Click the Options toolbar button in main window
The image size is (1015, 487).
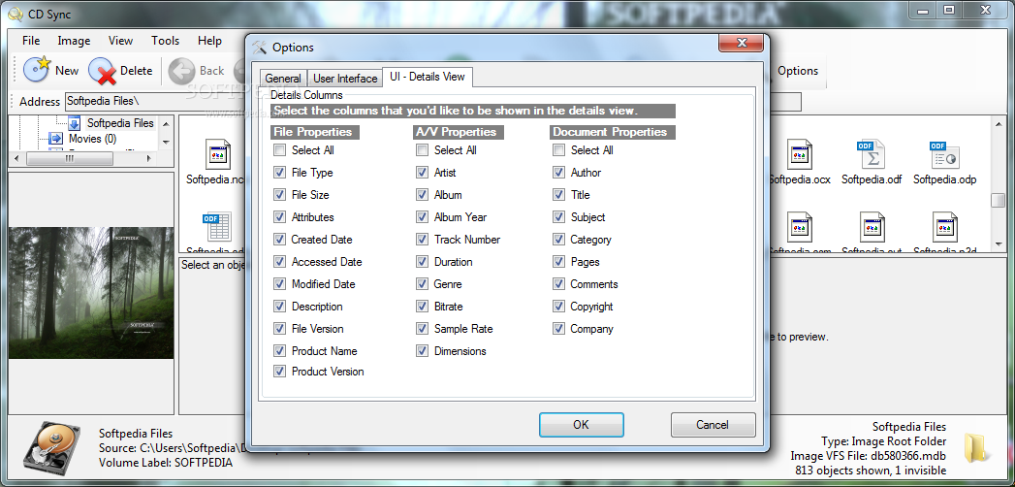pyautogui.click(x=798, y=71)
